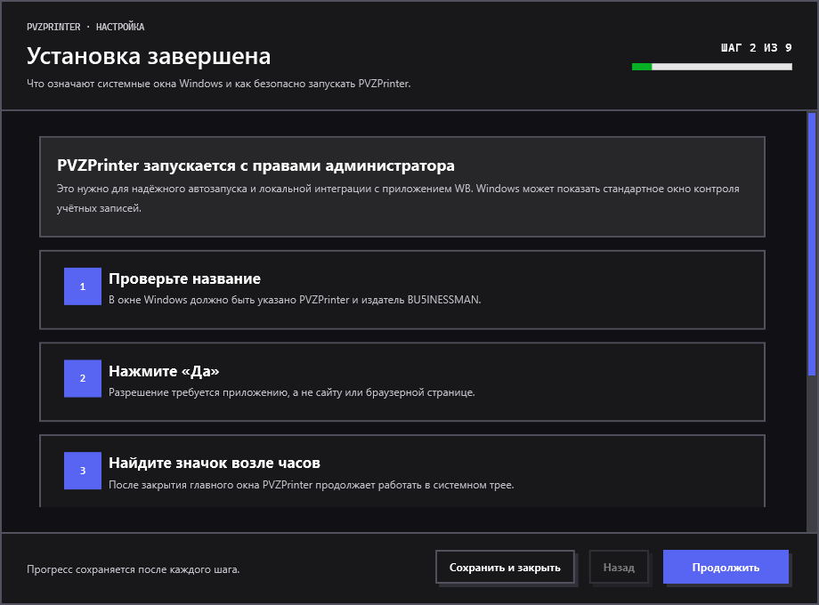Click the heading Проверьте название

pyautogui.click(x=184, y=278)
